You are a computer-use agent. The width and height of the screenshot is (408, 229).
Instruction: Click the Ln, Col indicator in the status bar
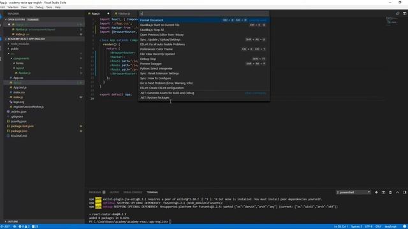click(341, 226)
